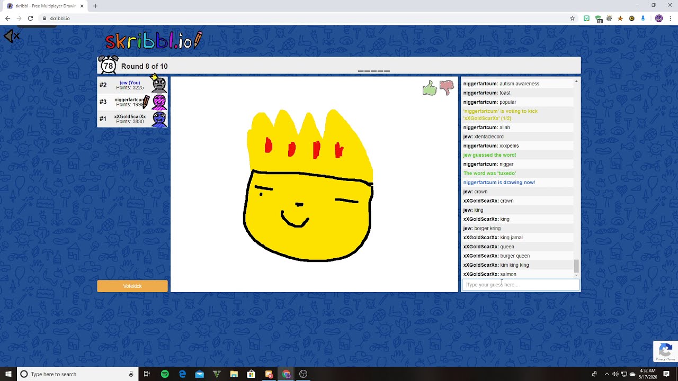Open the volume control in system tray
Image resolution: width=678 pixels, height=381 pixels.
click(x=615, y=374)
